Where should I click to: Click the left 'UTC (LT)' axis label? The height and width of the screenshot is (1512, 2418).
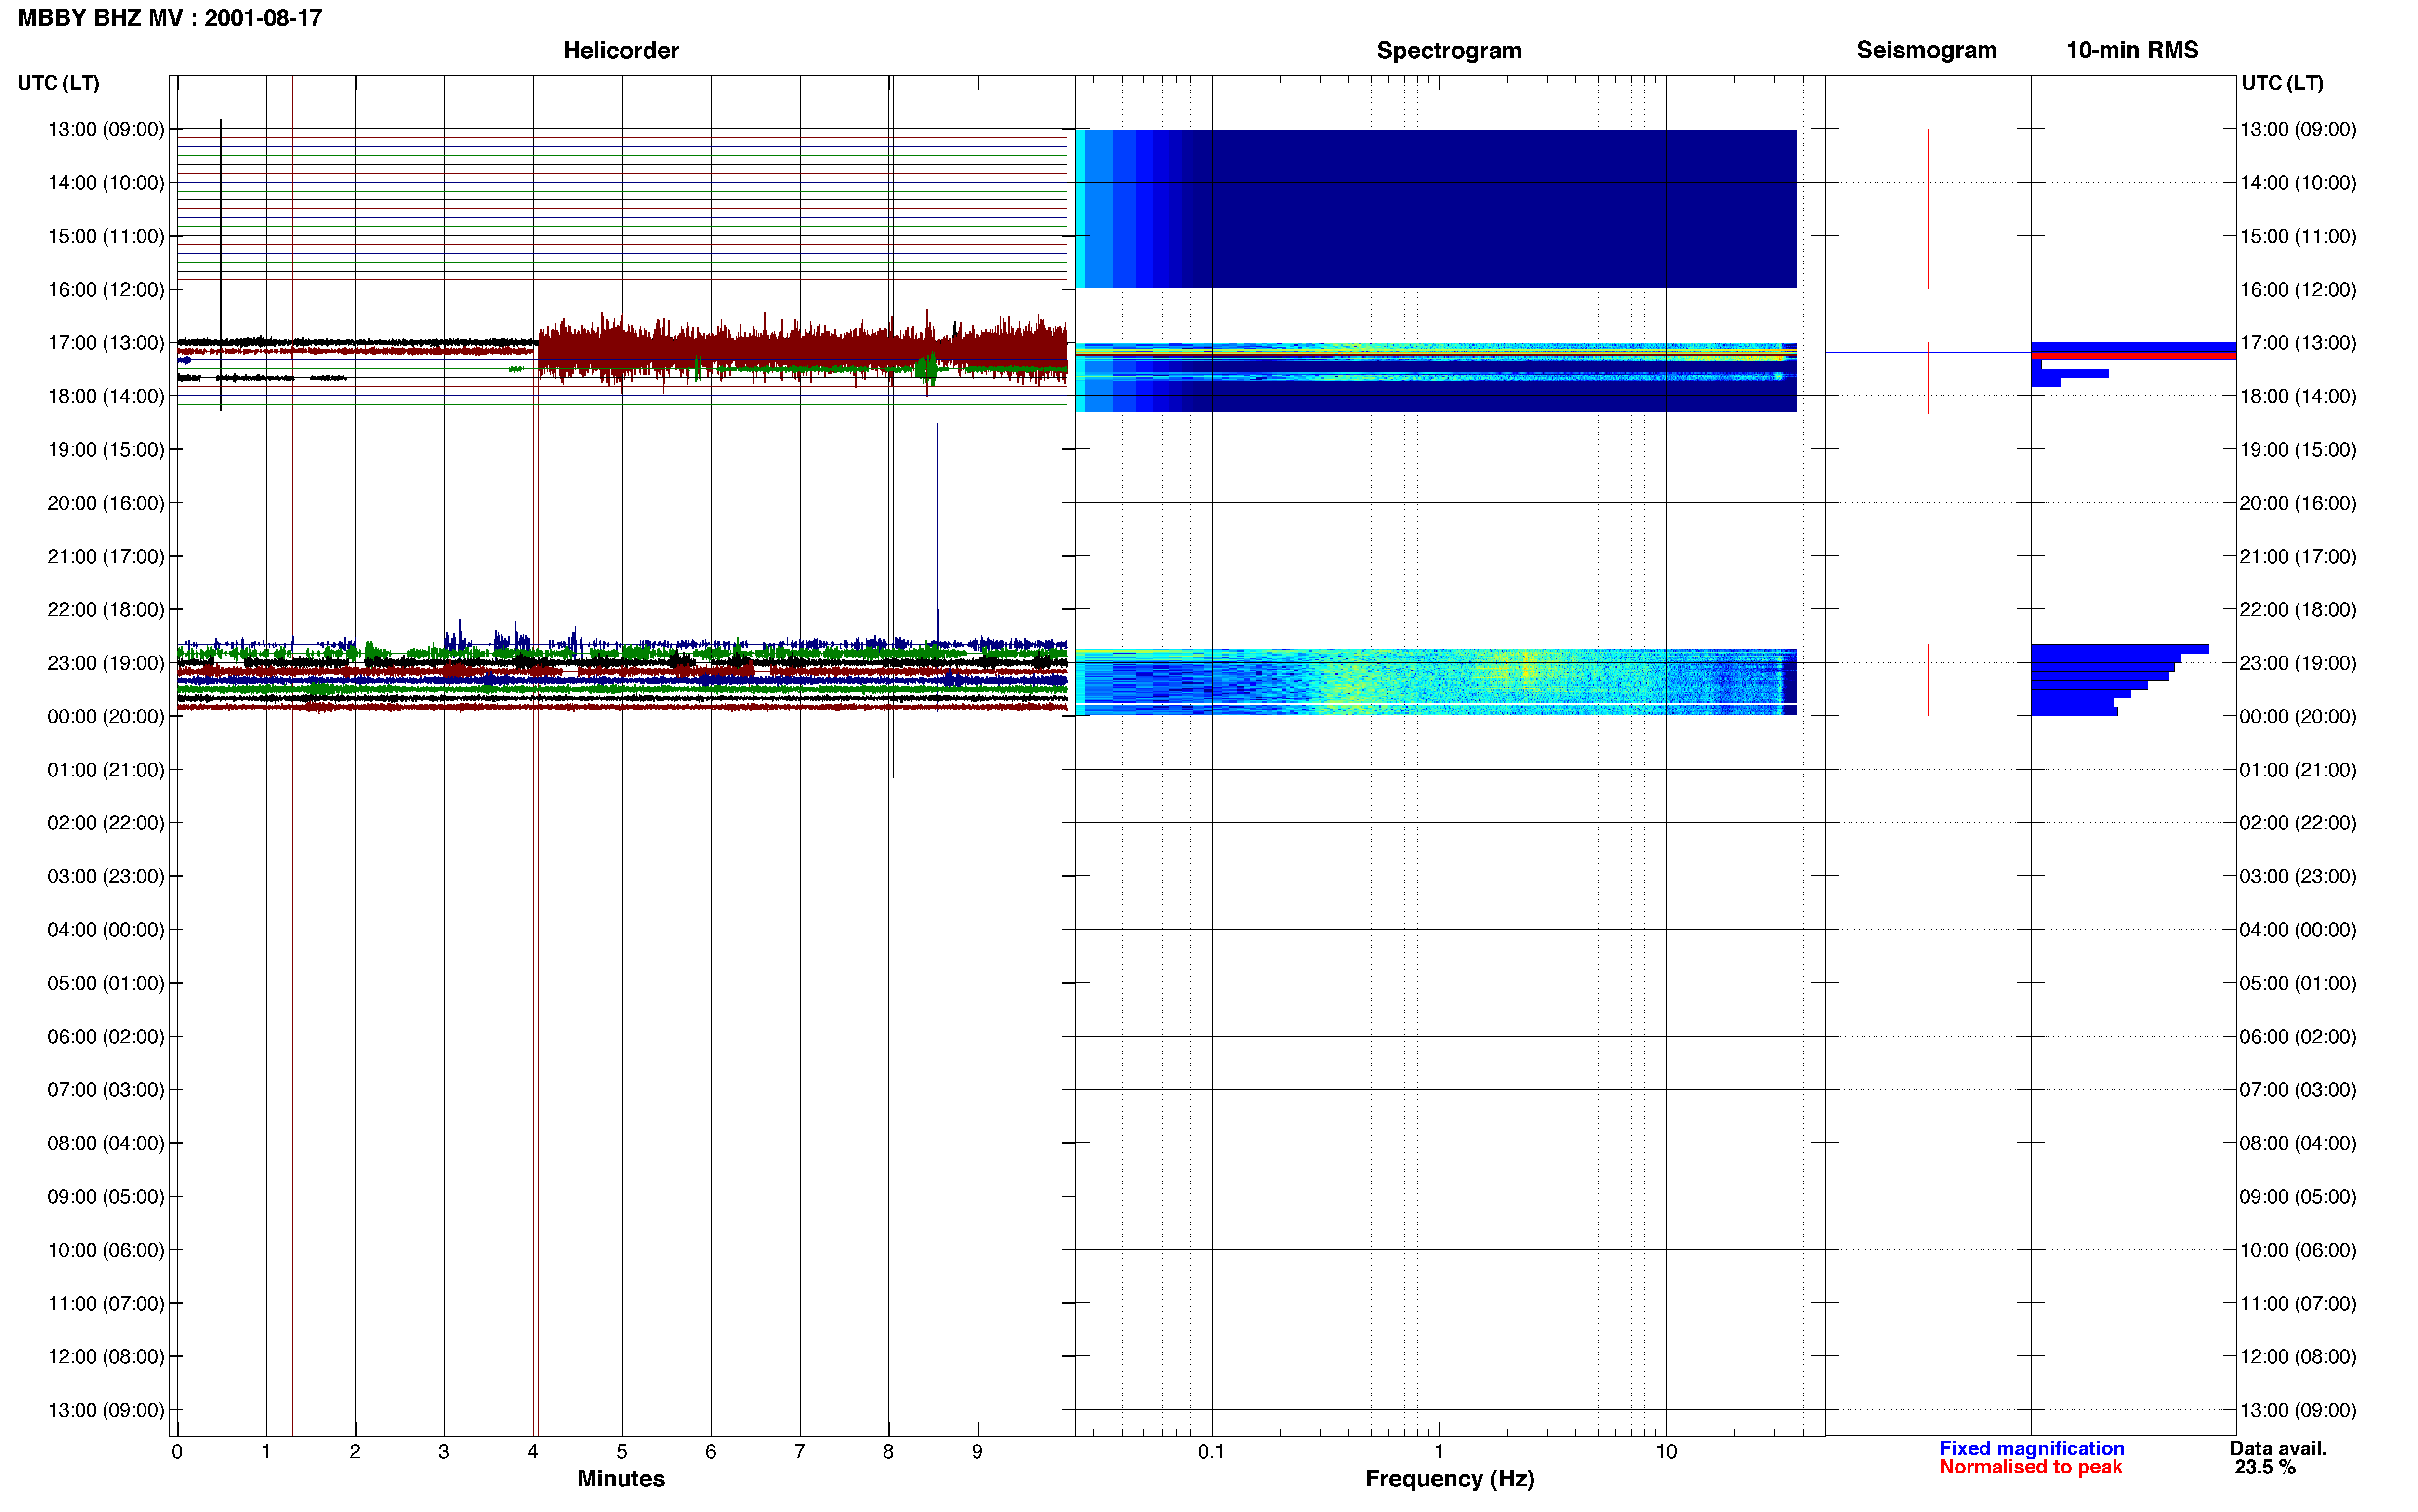[x=58, y=83]
